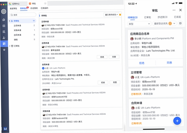This screenshot has width=187, height=133.
Task: Click 同意 on the 审批Pro版 desktop card
Action: coord(115,82)
